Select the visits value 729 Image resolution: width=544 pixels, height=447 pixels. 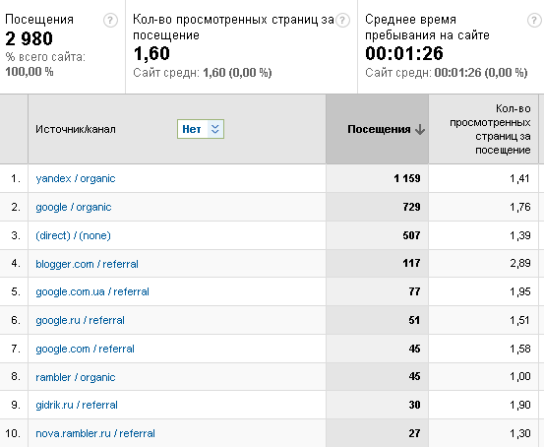[411, 207]
